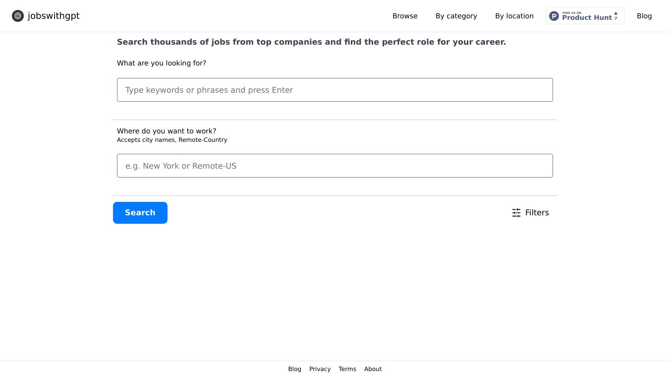Click the jobswithgpt site name text
Screen dimensions: 670x377
point(54,16)
